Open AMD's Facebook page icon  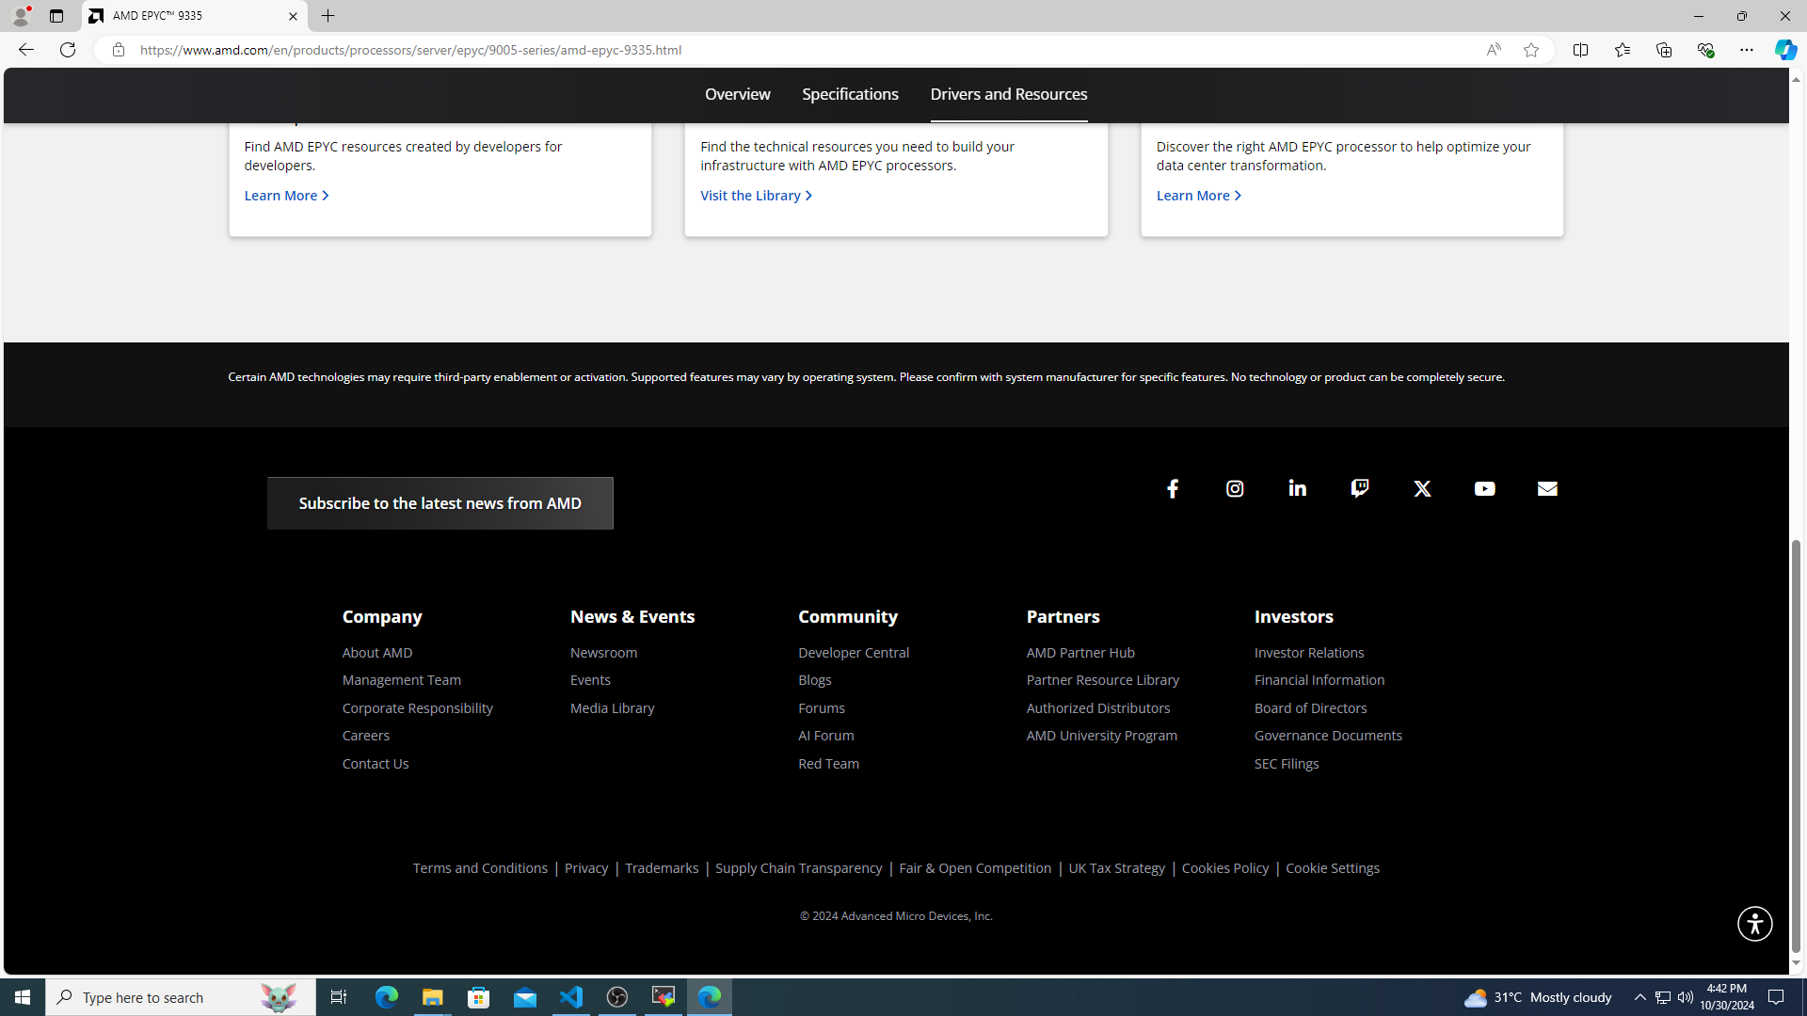1173,488
